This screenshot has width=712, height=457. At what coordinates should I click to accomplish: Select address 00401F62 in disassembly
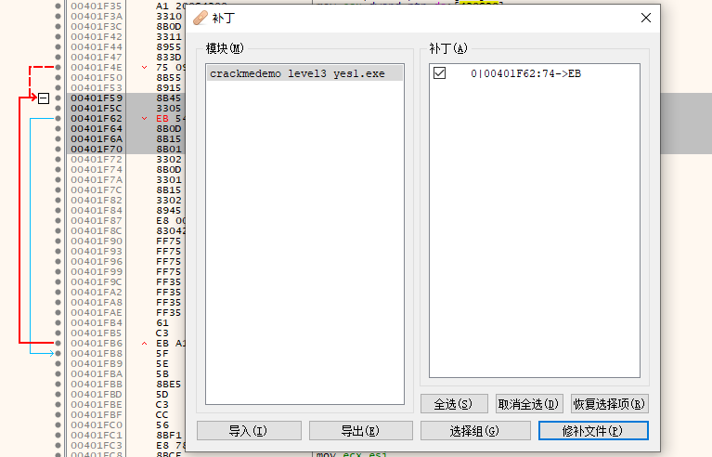(97, 119)
